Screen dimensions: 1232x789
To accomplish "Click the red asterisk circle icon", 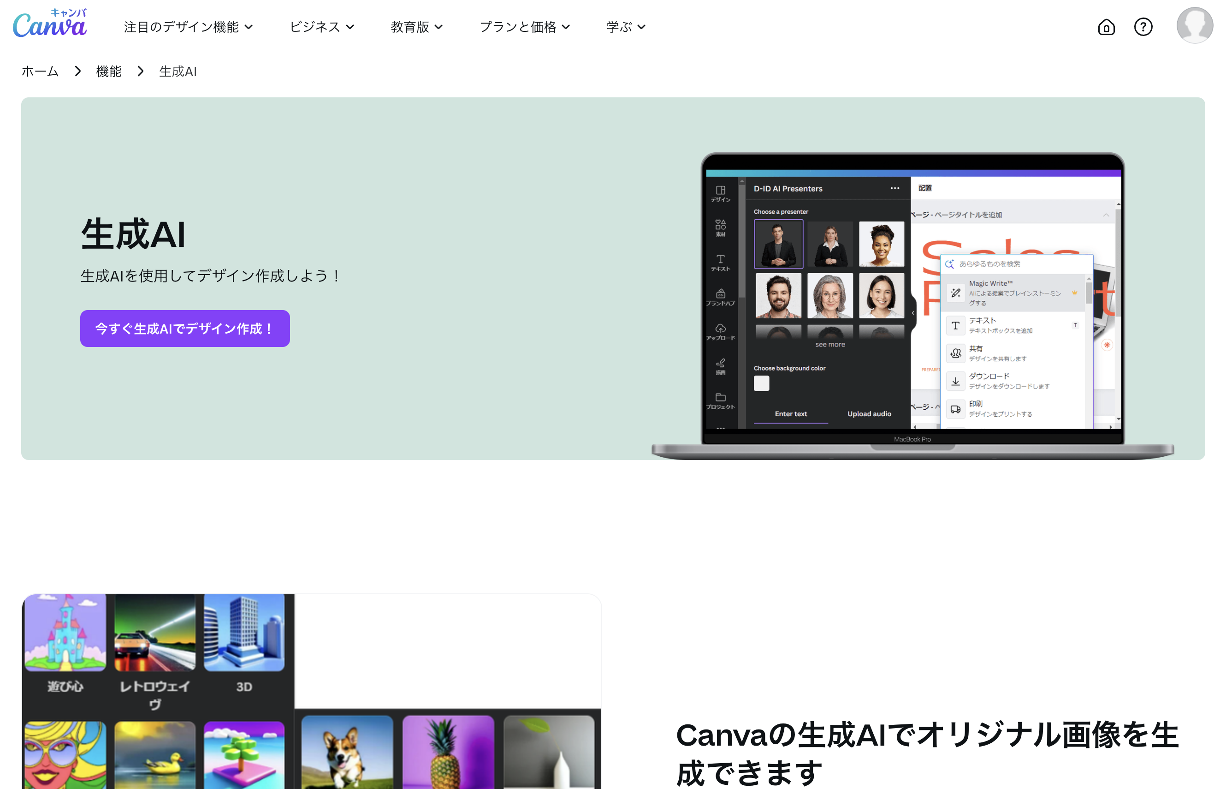I will click(x=1107, y=345).
